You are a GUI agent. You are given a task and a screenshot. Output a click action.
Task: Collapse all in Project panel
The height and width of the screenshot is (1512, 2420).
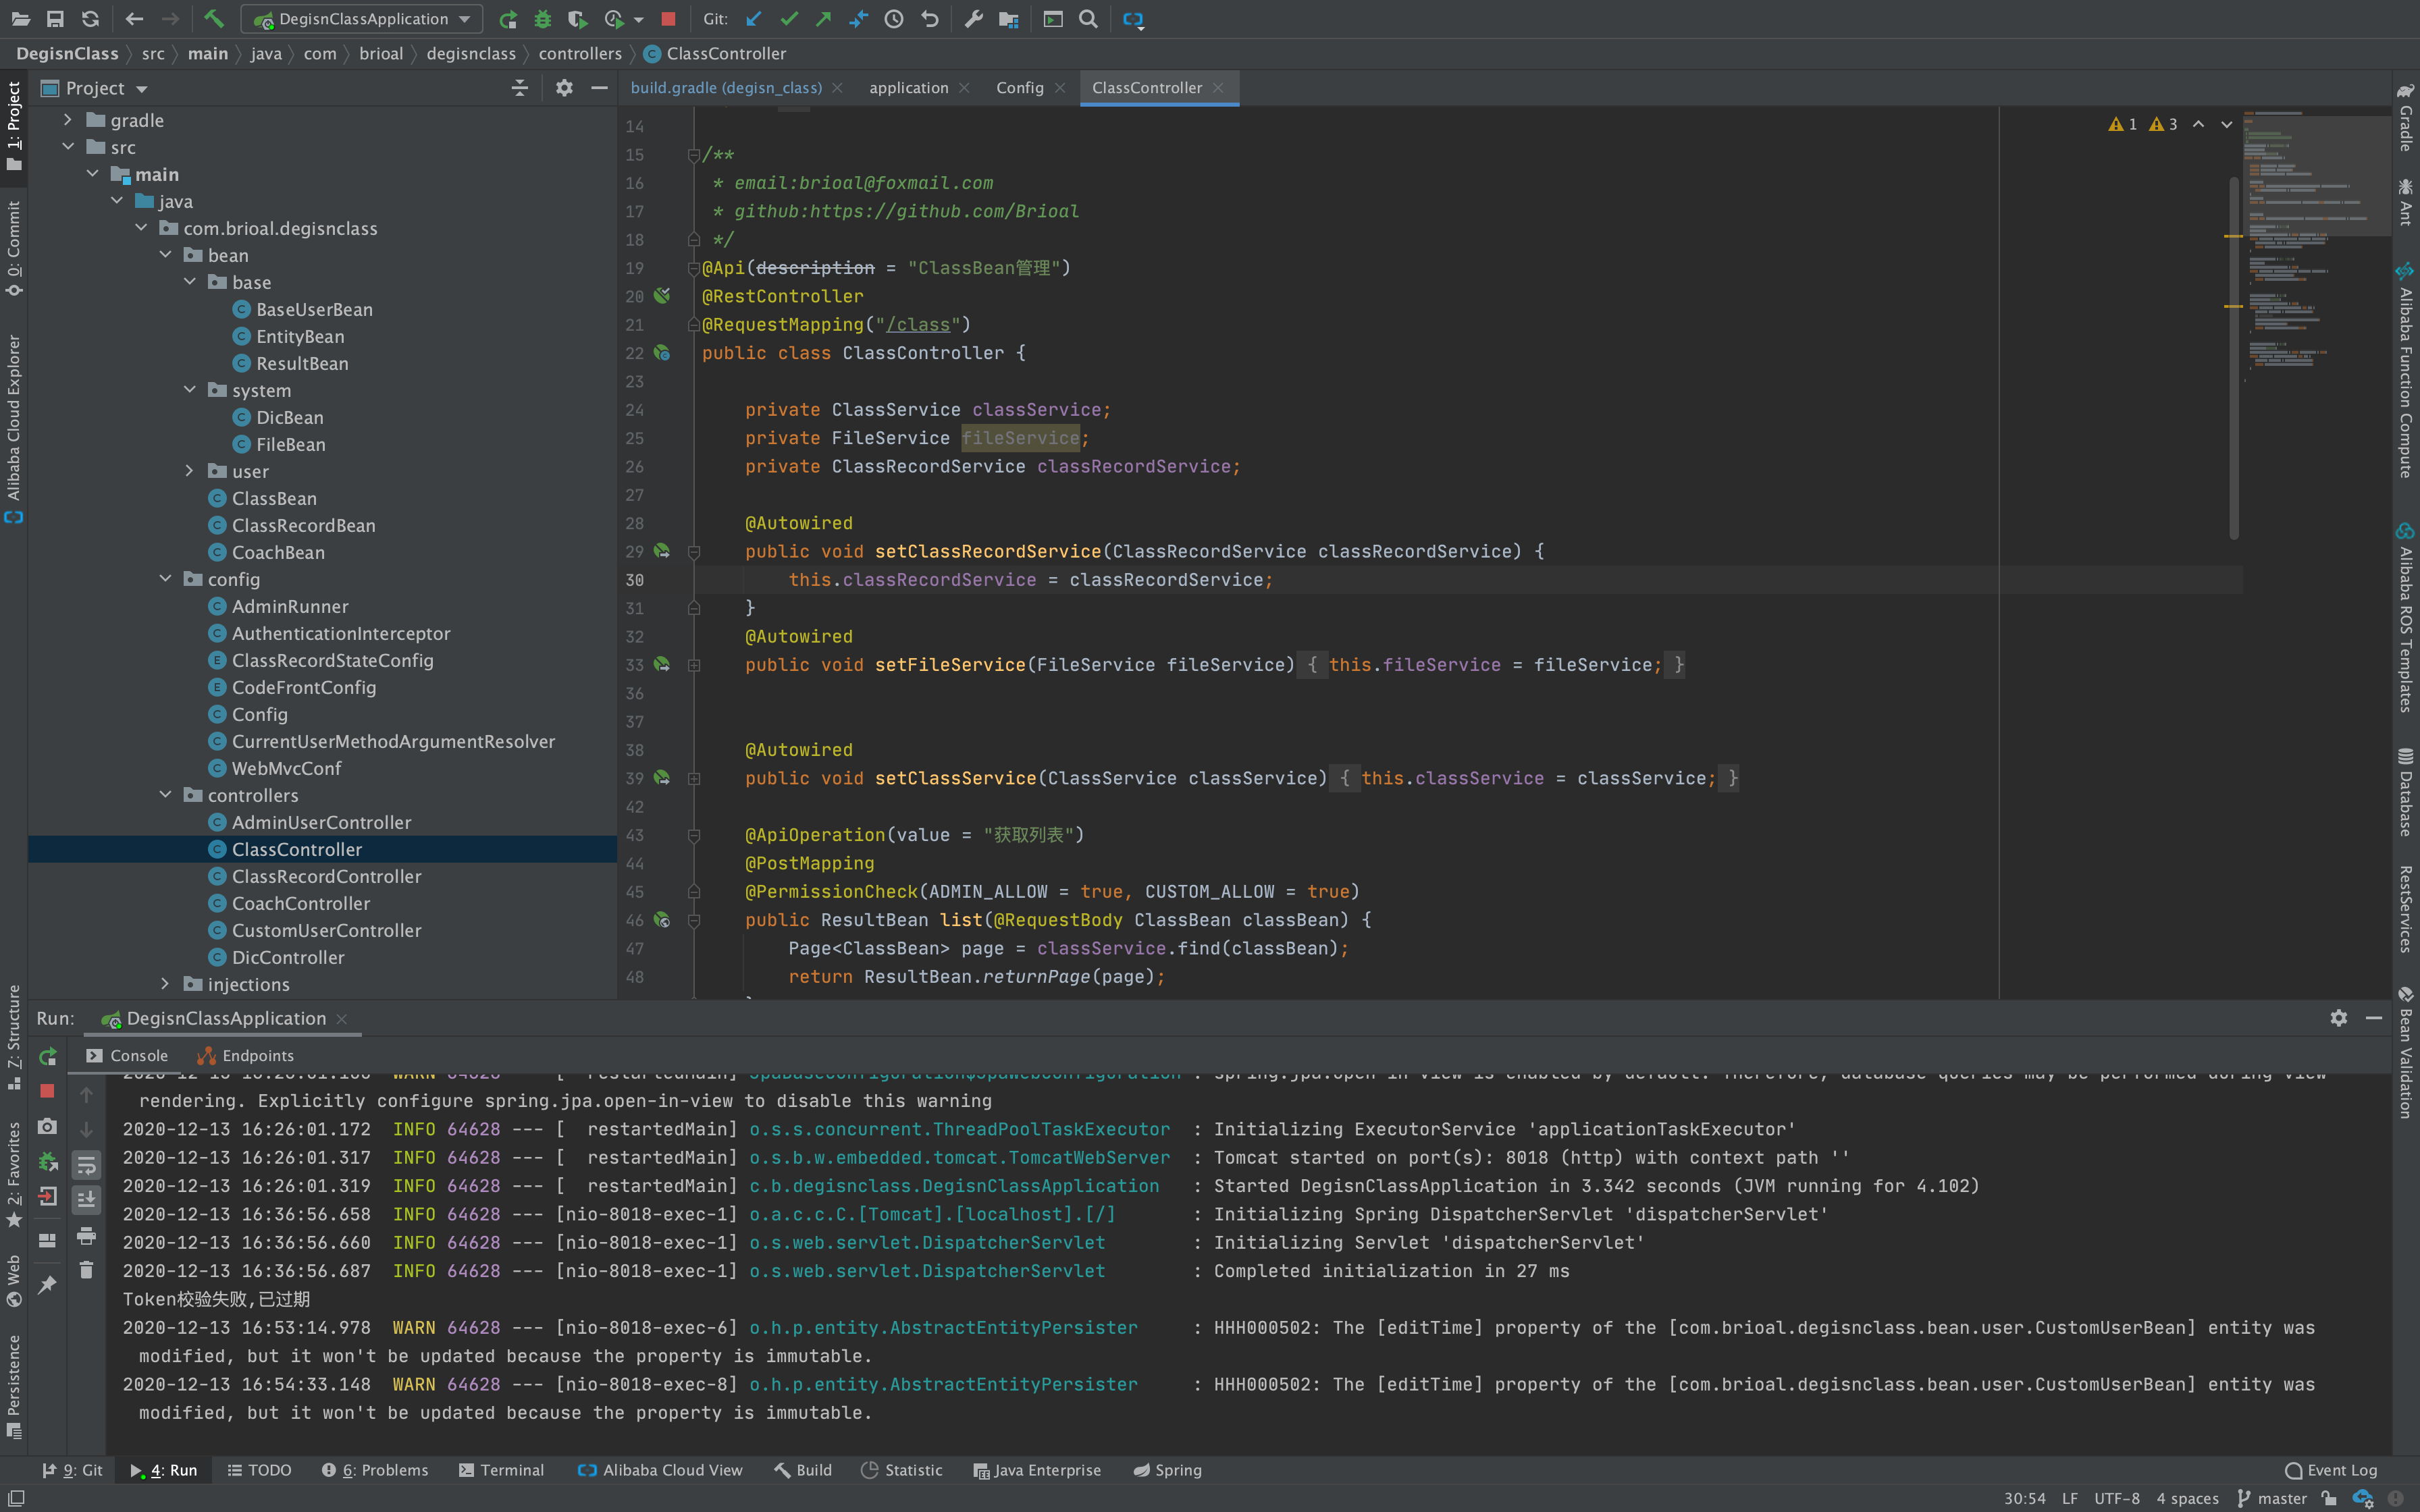(520, 88)
